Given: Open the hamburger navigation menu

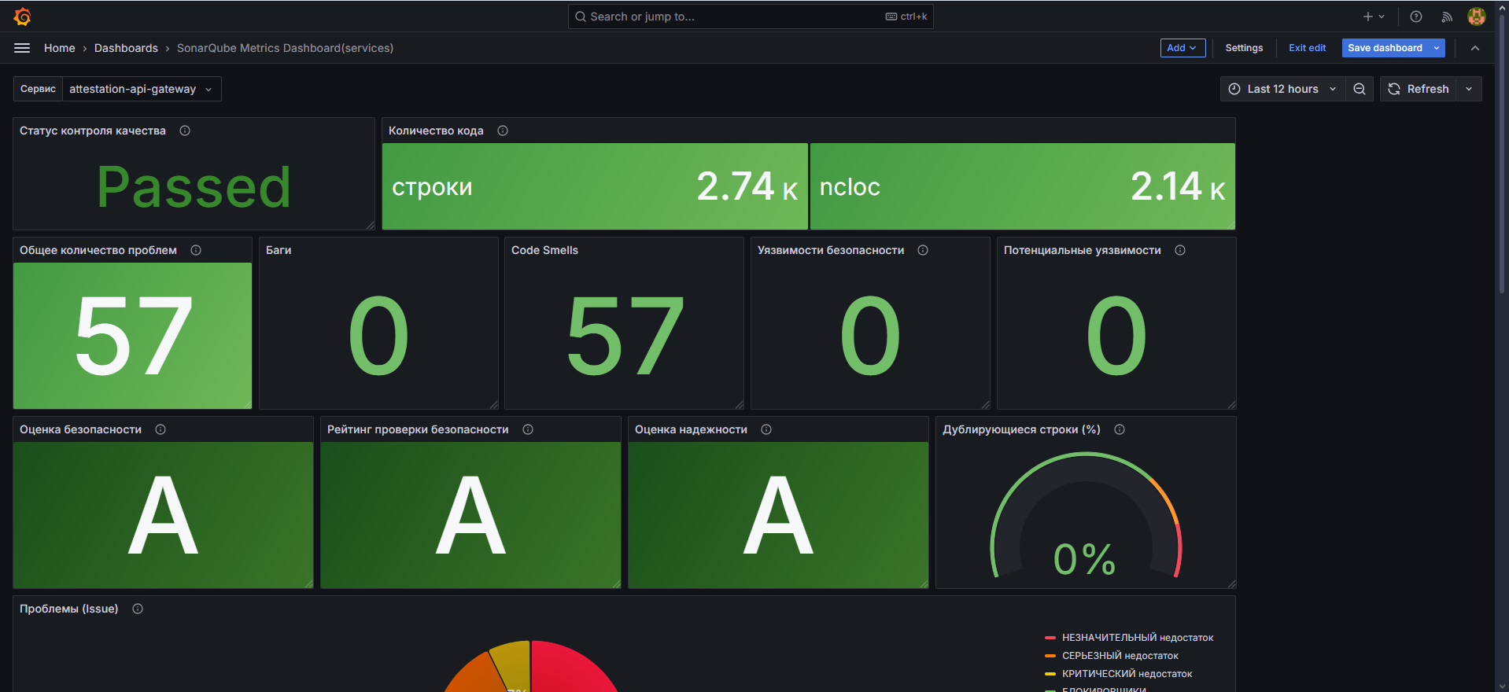Looking at the screenshot, I should [x=22, y=48].
